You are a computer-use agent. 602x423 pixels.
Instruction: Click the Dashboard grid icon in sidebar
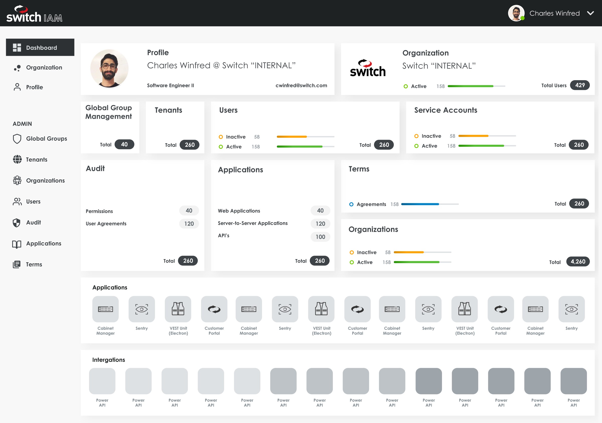[17, 48]
